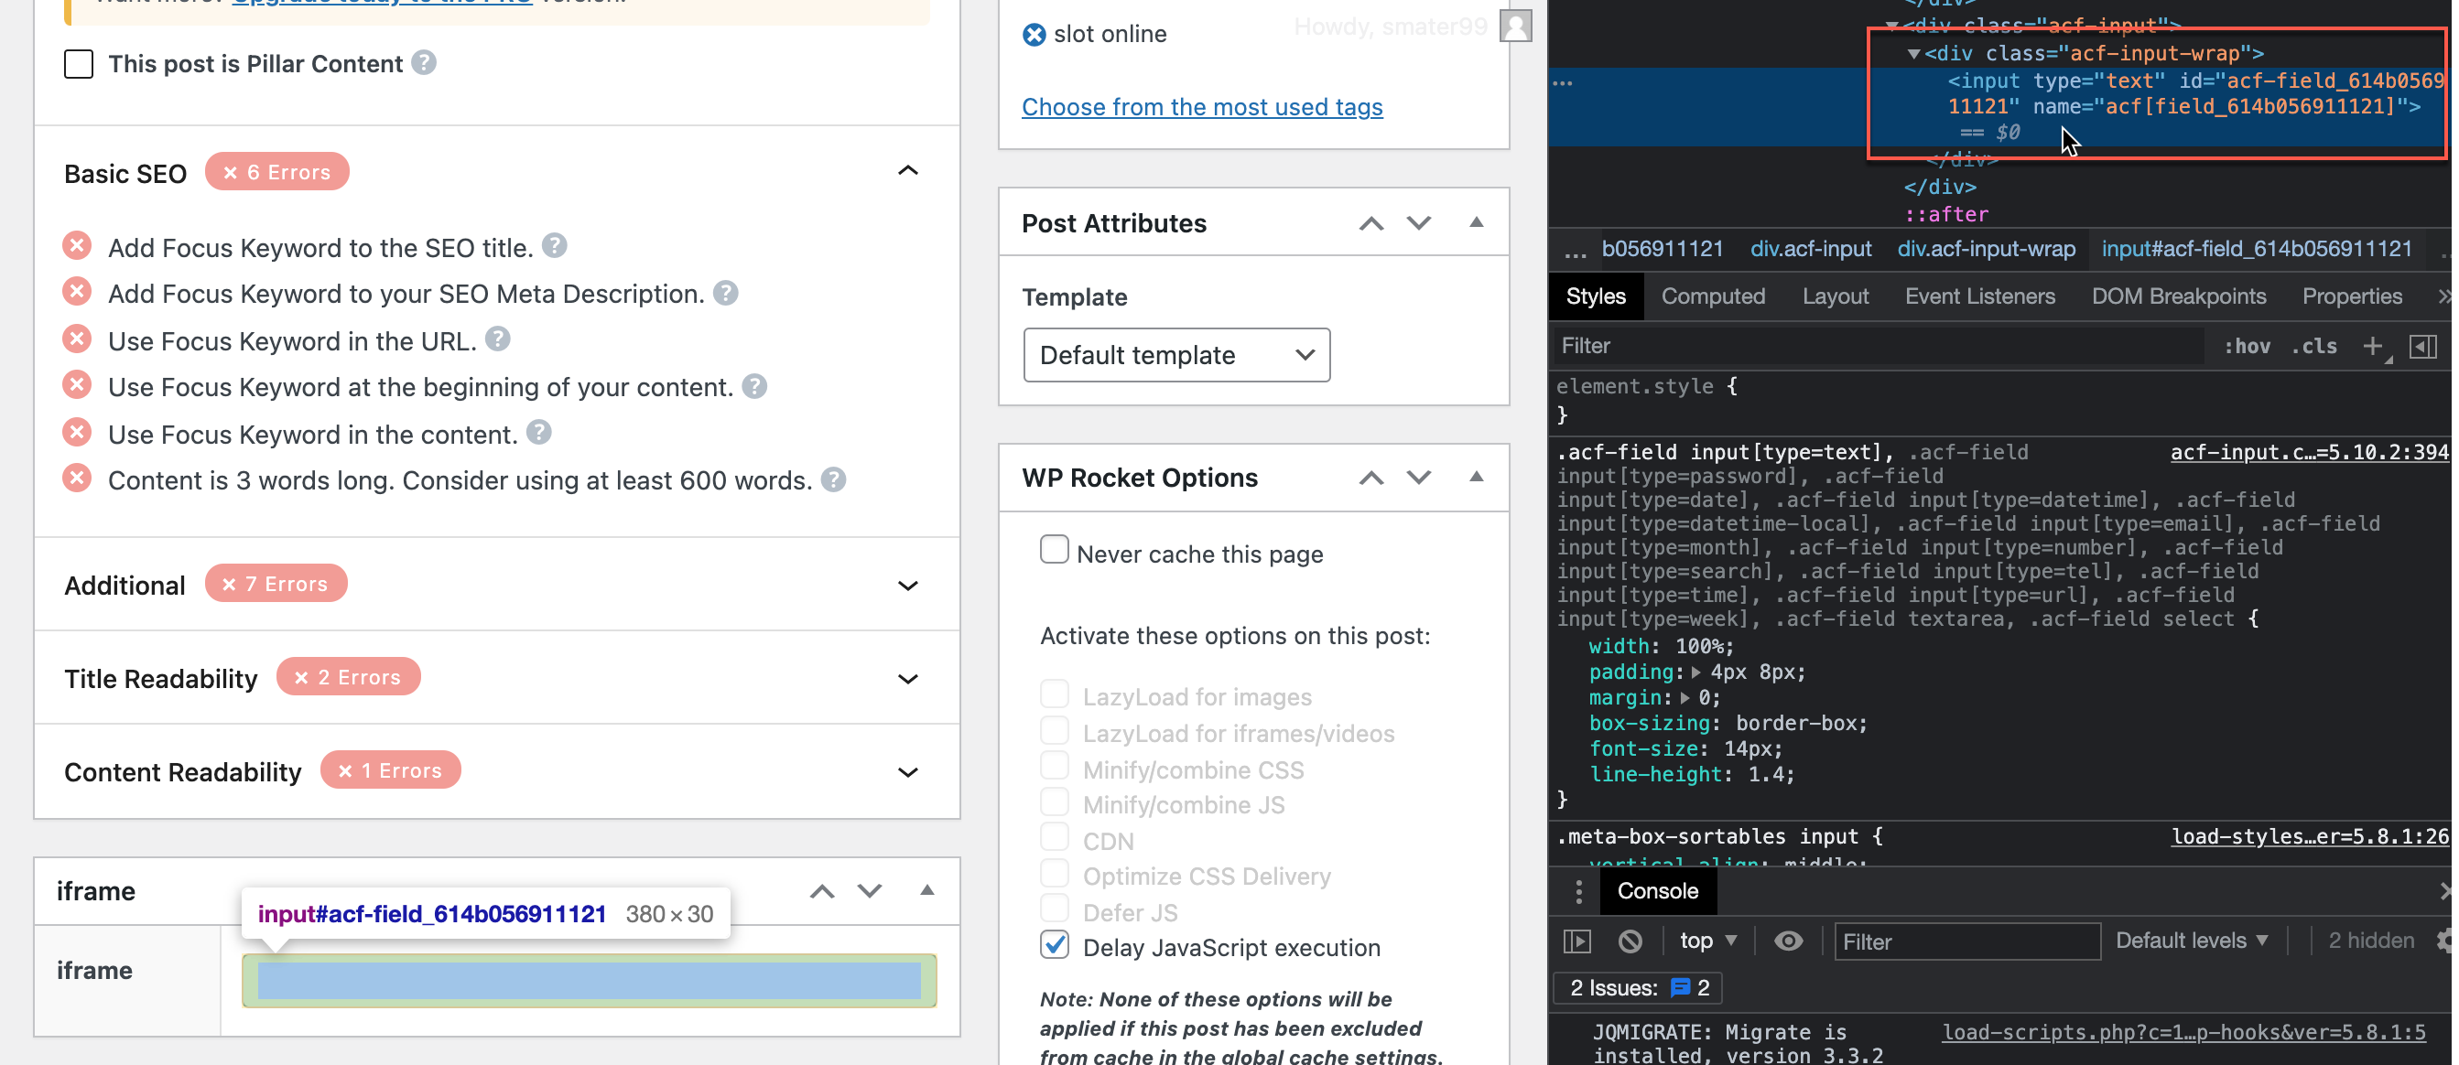2459x1065 pixels.
Task: Toggle the .cls class editor
Action: click(x=2314, y=347)
